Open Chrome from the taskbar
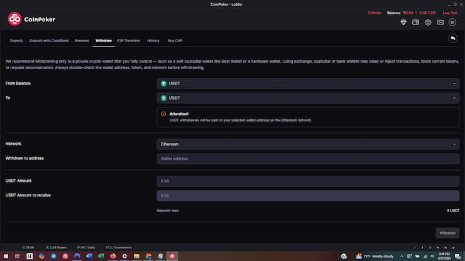 click(148, 256)
